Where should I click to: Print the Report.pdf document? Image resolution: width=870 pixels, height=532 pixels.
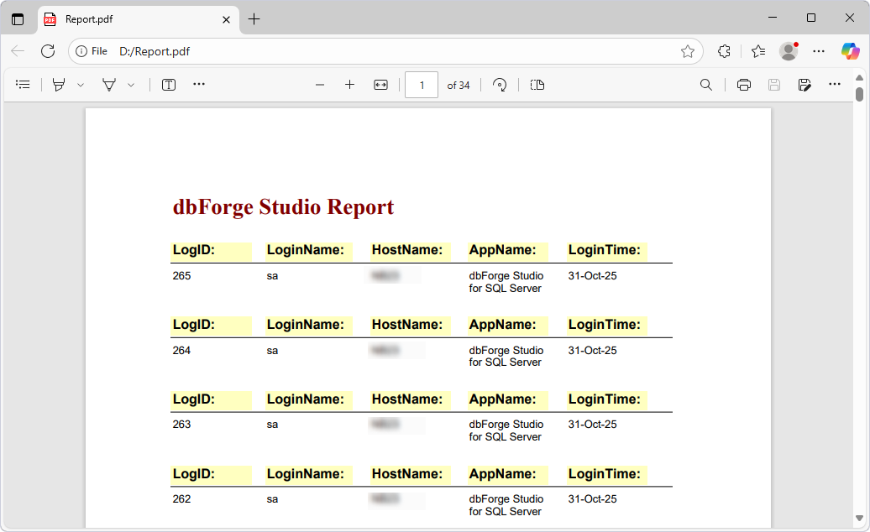point(744,84)
